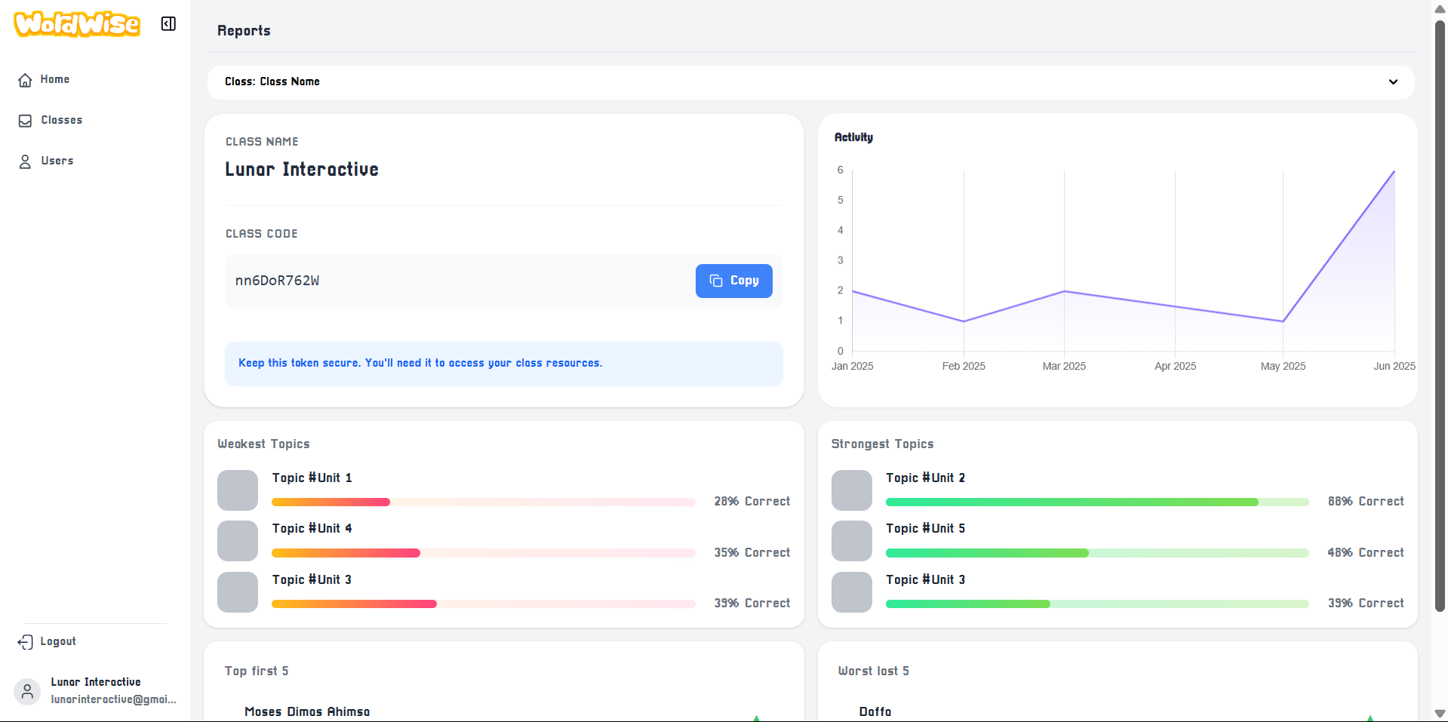This screenshot has width=1448, height=722.
Task: Click the class code nn6DoR762W field
Action: [x=504, y=281]
